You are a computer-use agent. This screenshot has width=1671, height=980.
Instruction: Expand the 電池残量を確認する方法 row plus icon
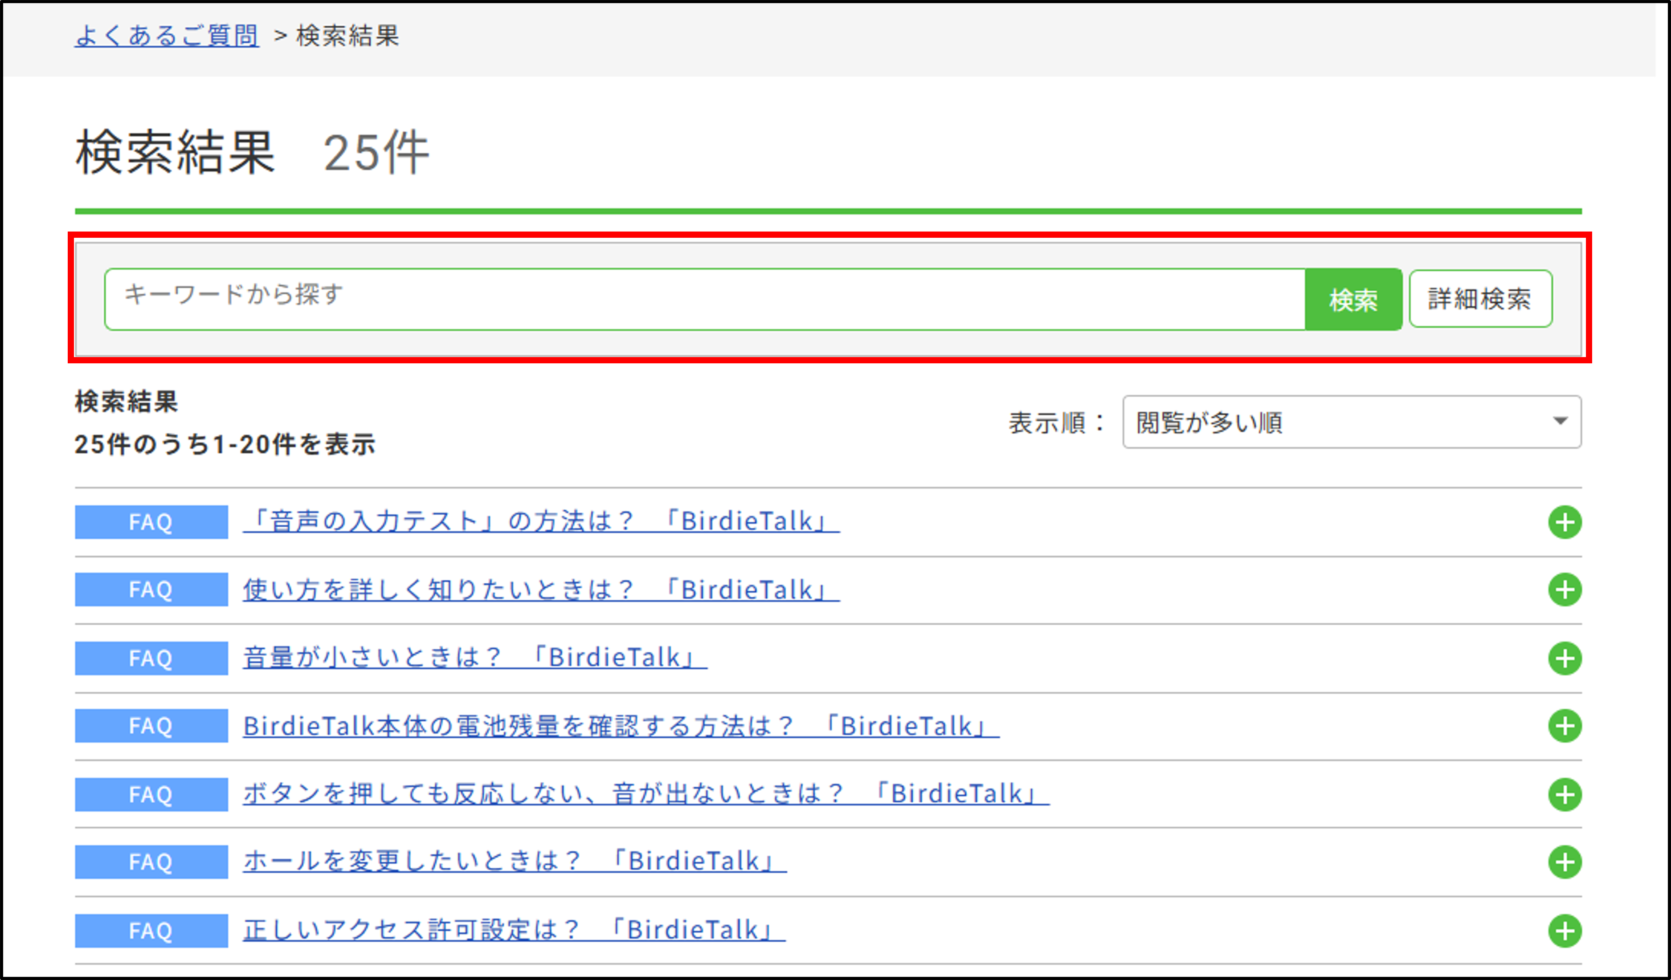(1565, 726)
